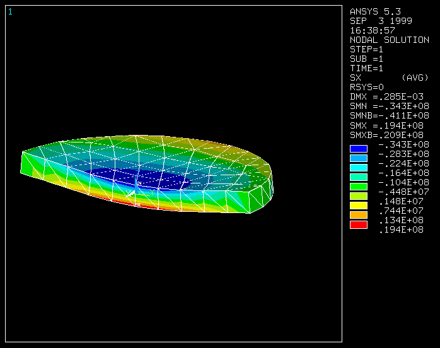Screen dimensions: 440x348
Task: Click the light blue legend swatch
Action: coord(359,158)
